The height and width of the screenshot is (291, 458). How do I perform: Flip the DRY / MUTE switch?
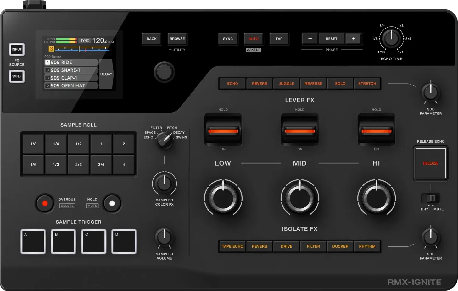coord(431,198)
